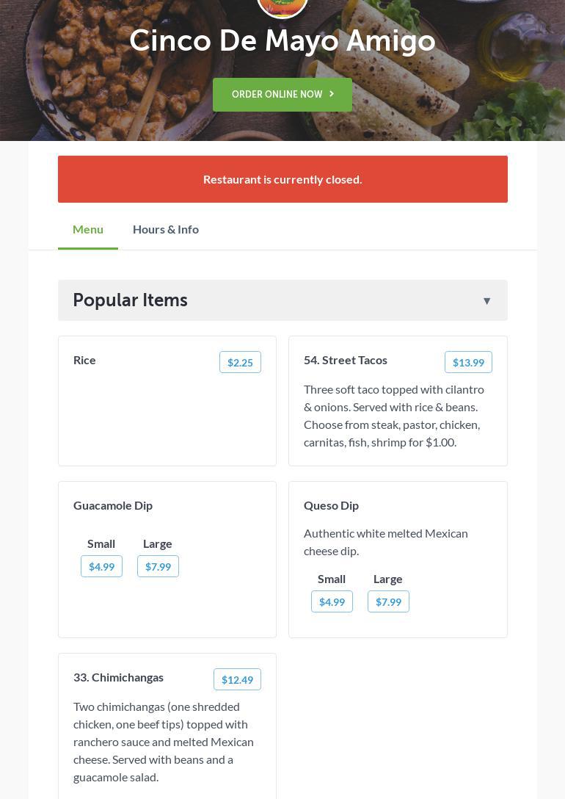The height and width of the screenshot is (799, 565).
Task: Click the restaurant closed notice banner
Action: pos(282,179)
